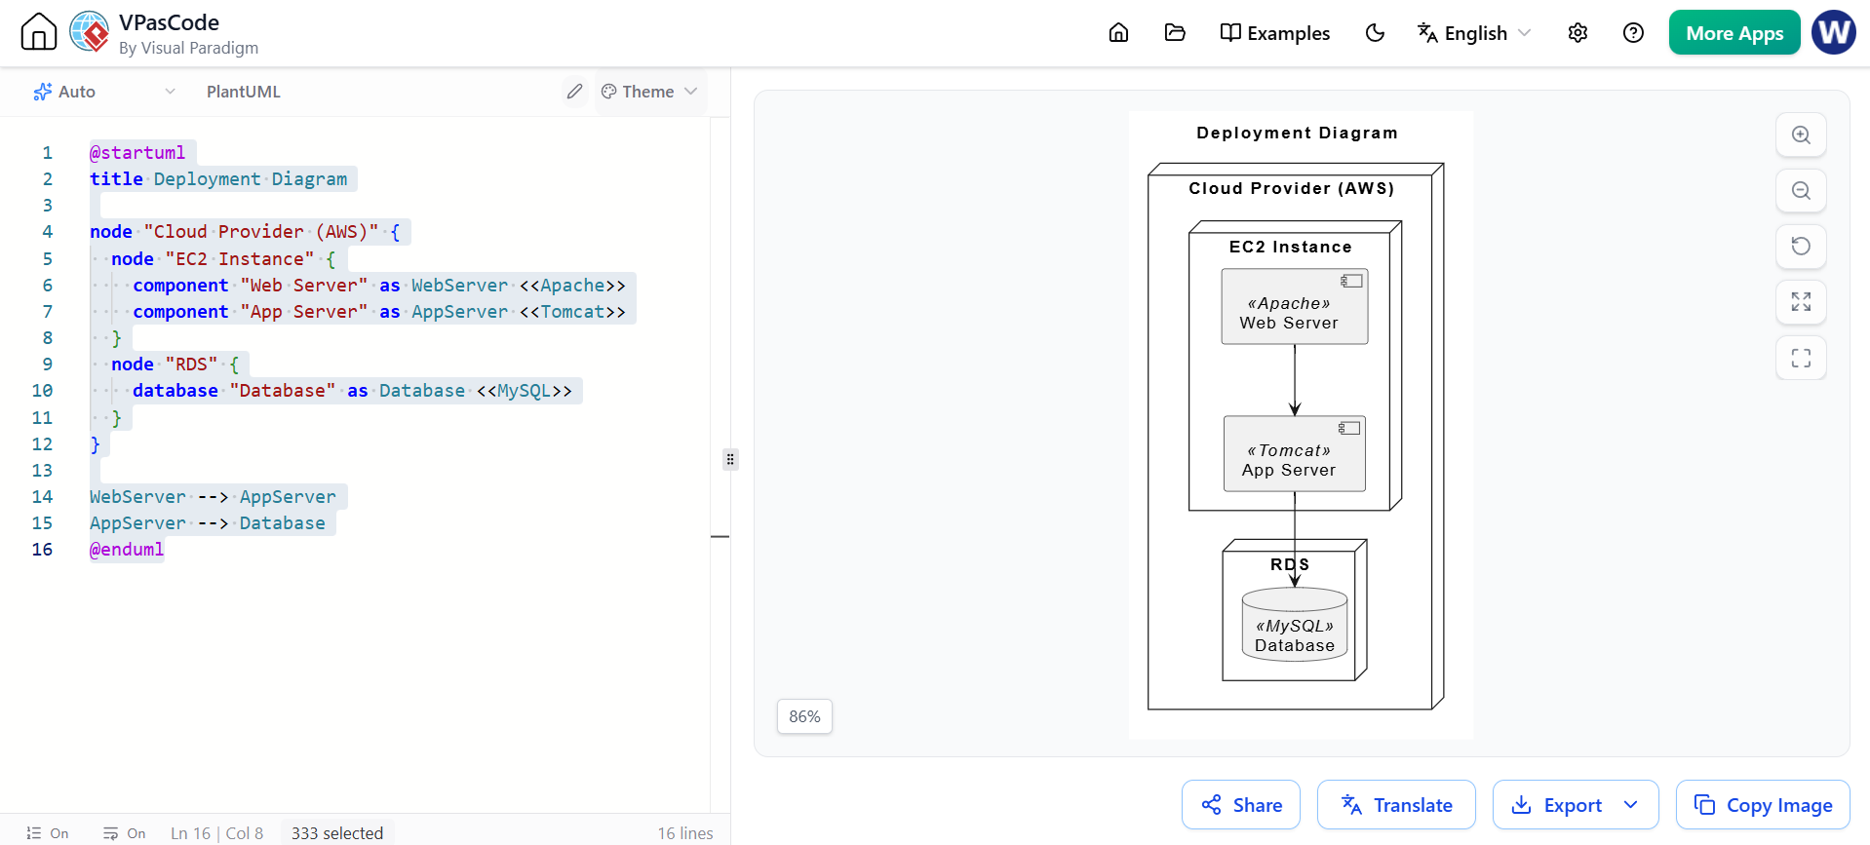1870x845 pixels.
Task: Click line number 4 in the gutter
Action: click(47, 232)
